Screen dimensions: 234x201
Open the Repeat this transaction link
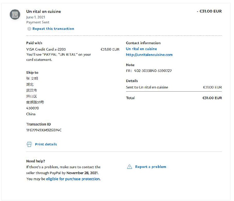(53, 29)
